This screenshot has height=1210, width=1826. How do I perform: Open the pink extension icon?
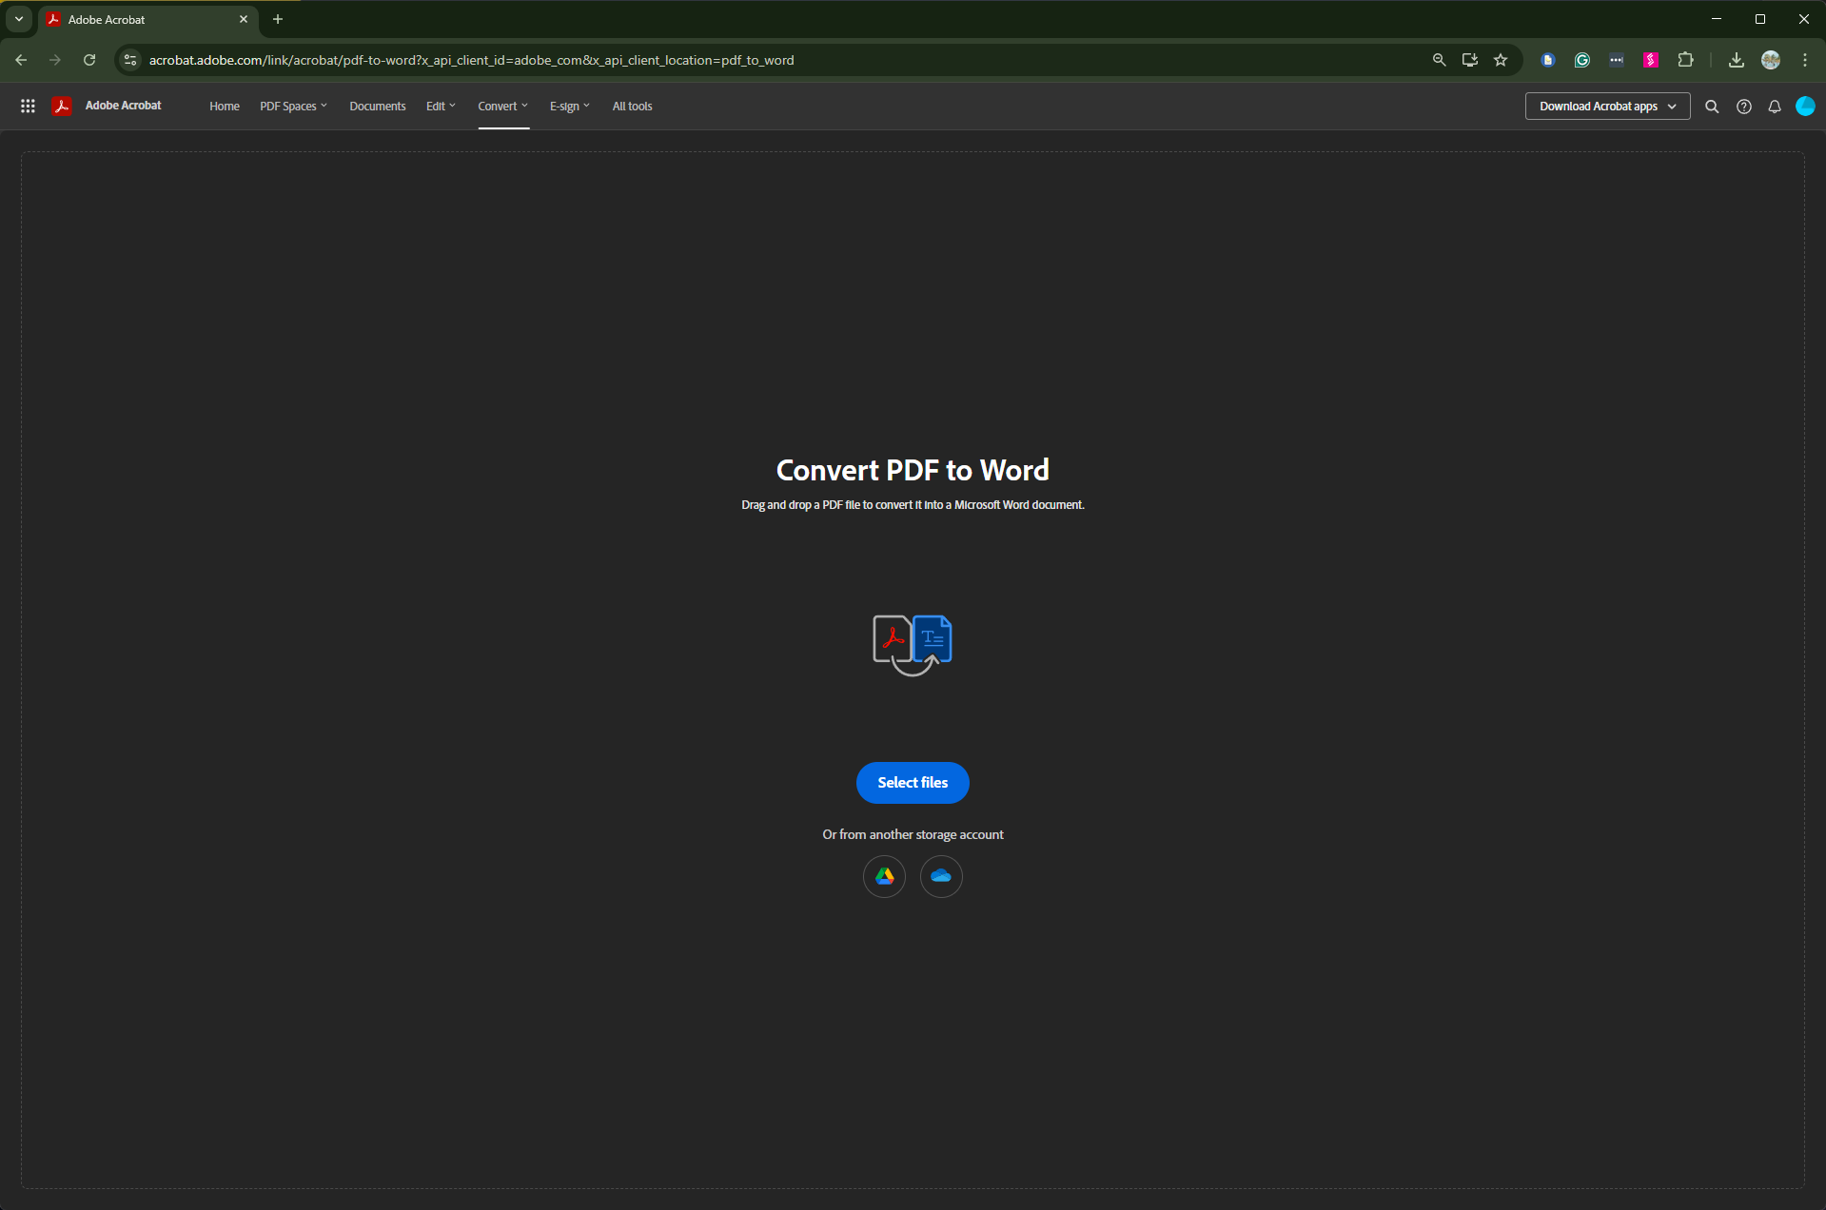coord(1651,60)
